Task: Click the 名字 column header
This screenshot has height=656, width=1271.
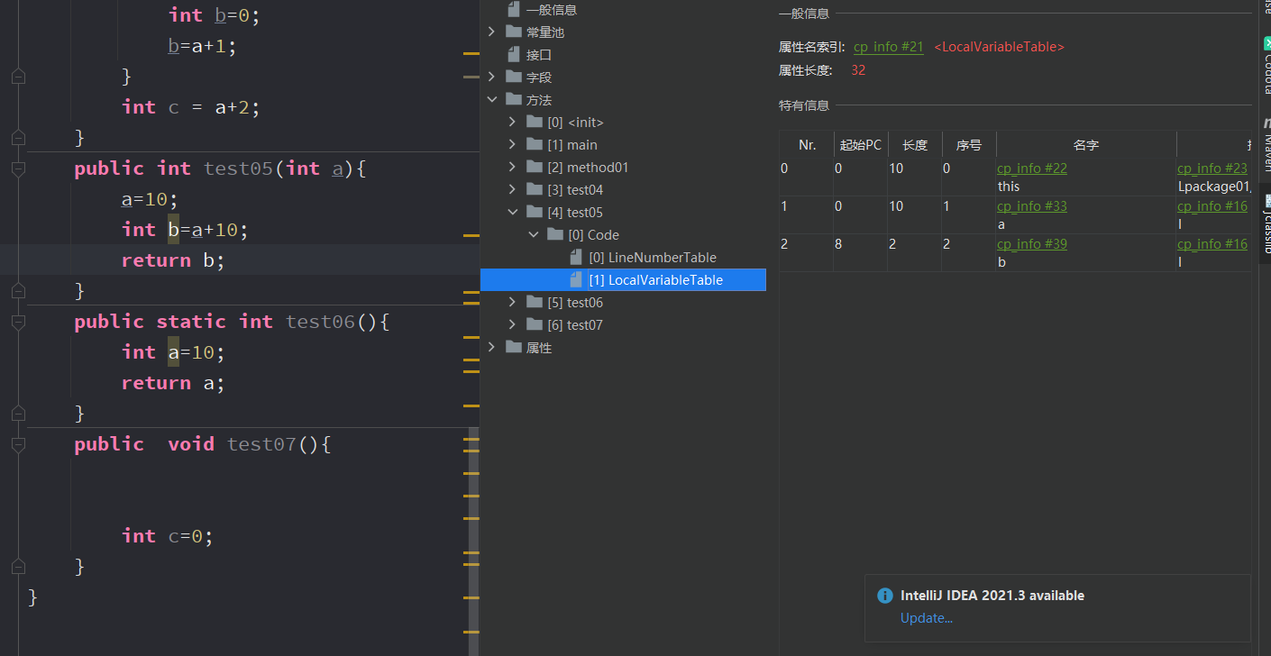Action: tap(1086, 145)
